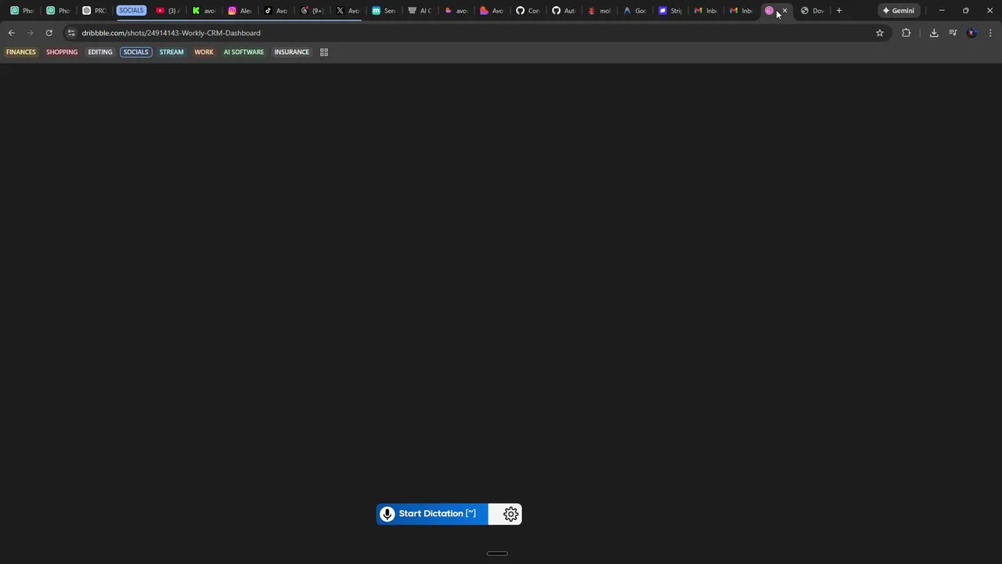Go back using the browser back arrow
The image size is (1002, 564).
pyautogui.click(x=11, y=33)
